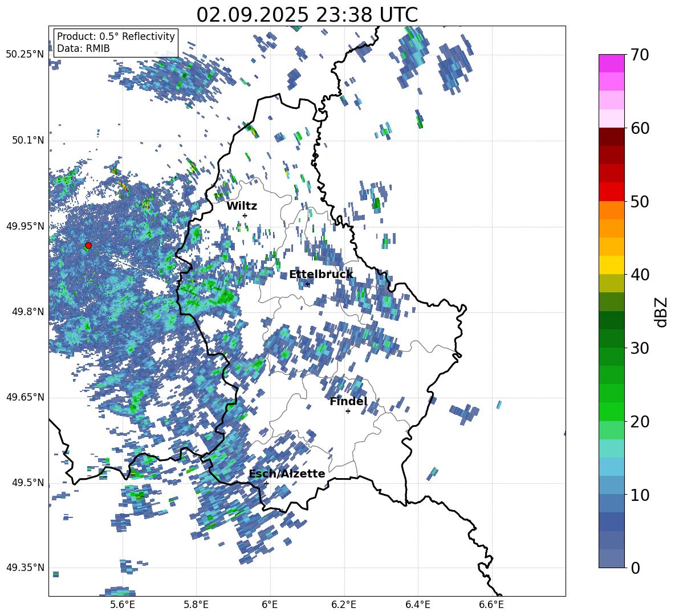675x616 pixels.
Task: Pick the magenta swatch at colorbar top
Action: coord(611,63)
